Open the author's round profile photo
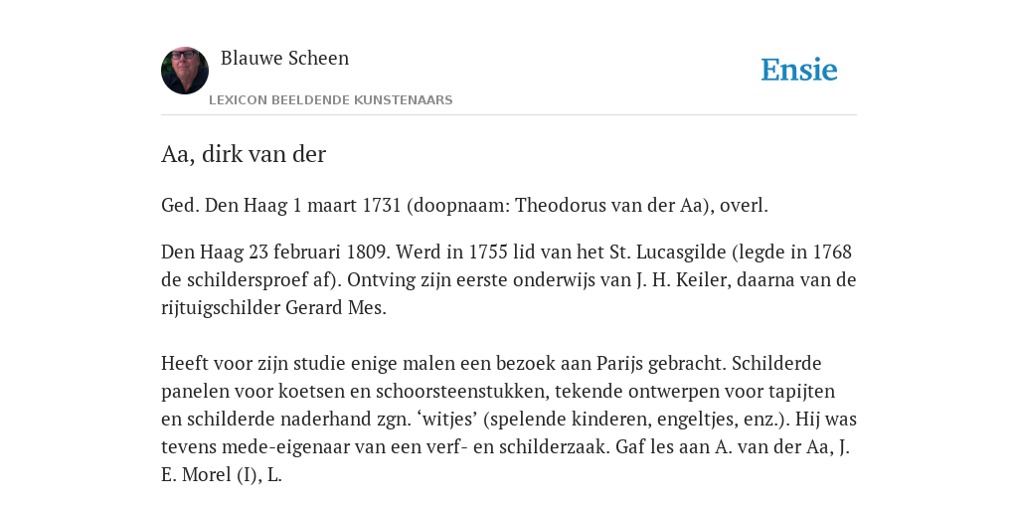Screen dimensions: 1018x509 point(185,71)
